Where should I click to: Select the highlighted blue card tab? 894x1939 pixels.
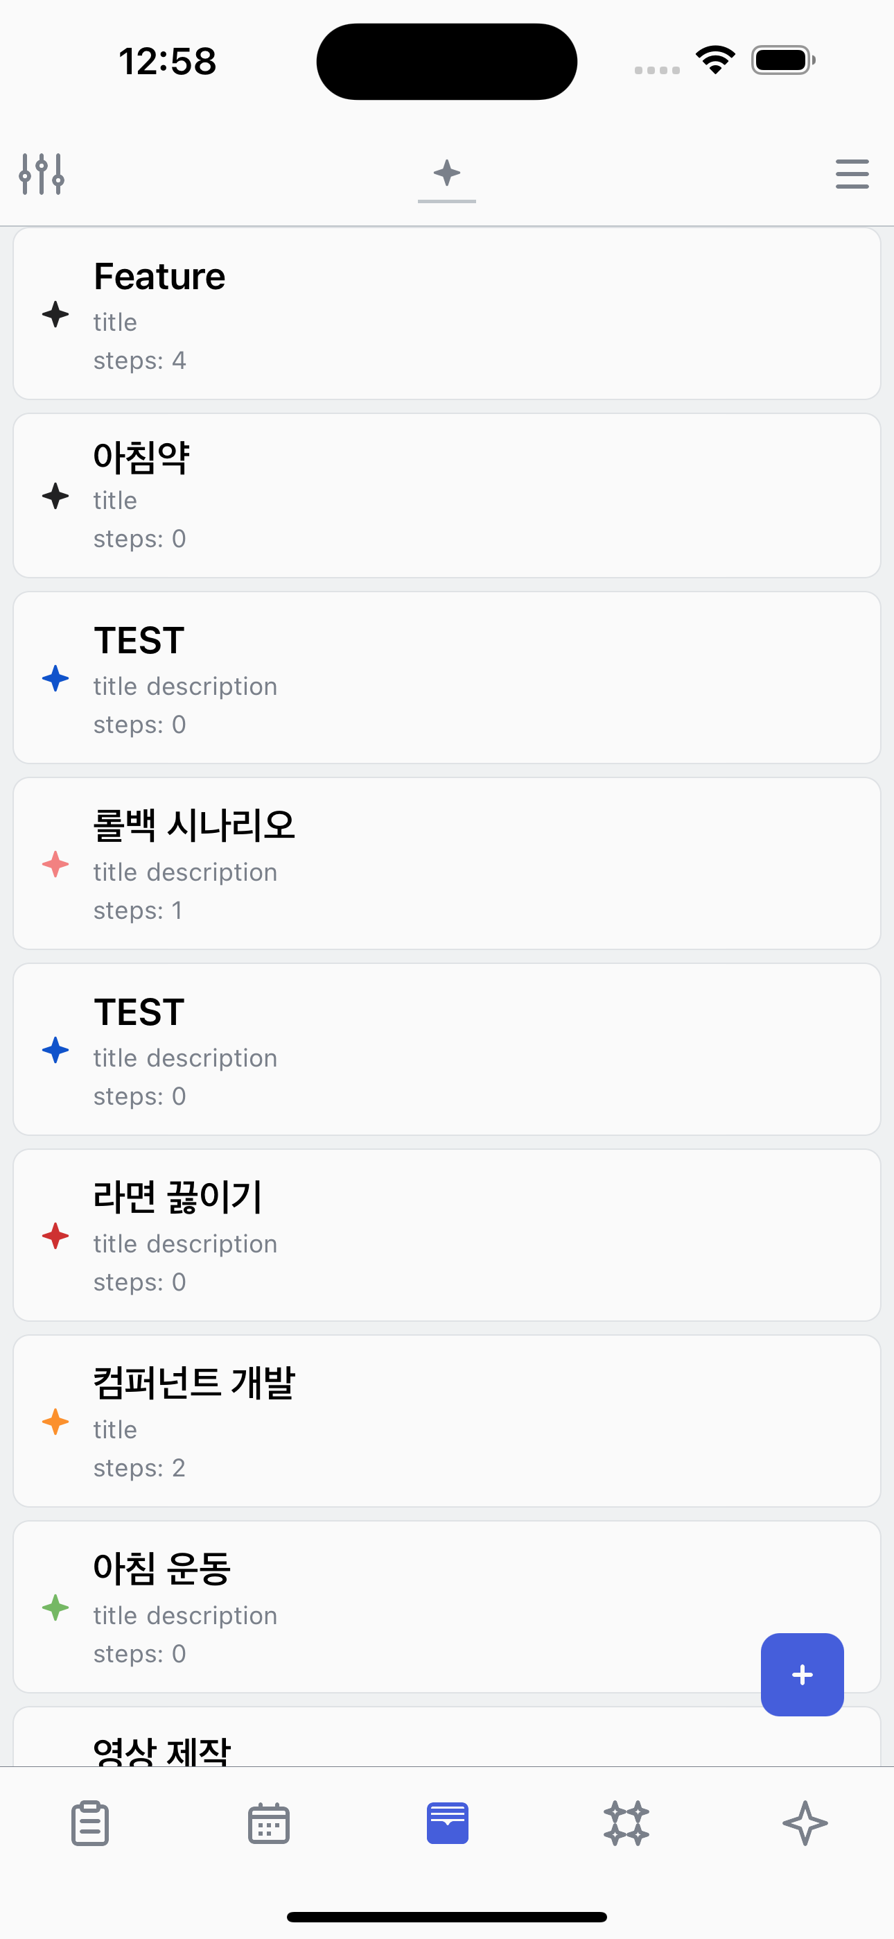click(x=447, y=1823)
